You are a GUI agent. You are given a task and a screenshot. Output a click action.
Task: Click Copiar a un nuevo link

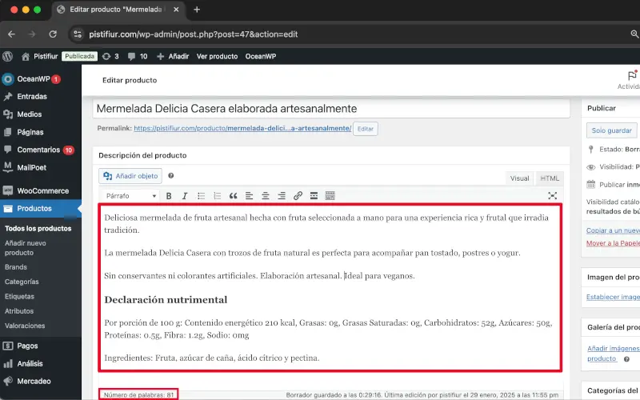pyautogui.click(x=613, y=230)
